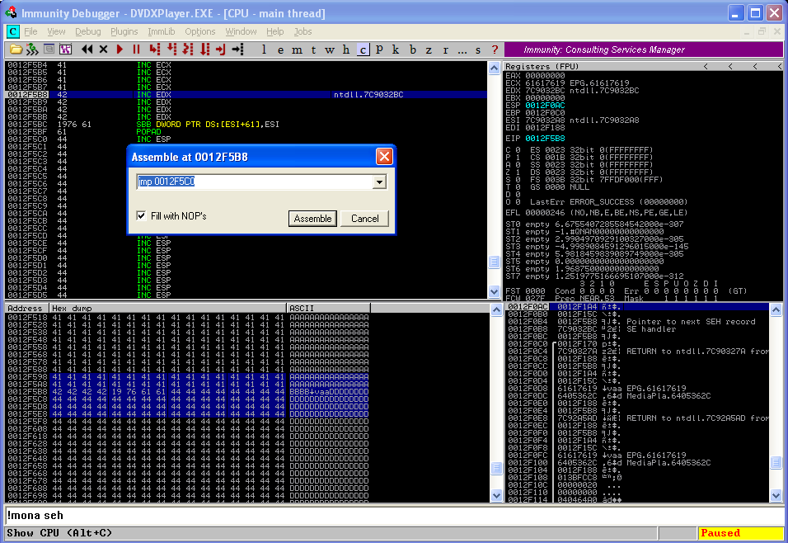788x543 pixels.
Task: Click the disassembly pane scroll up arrow
Action: (x=494, y=68)
